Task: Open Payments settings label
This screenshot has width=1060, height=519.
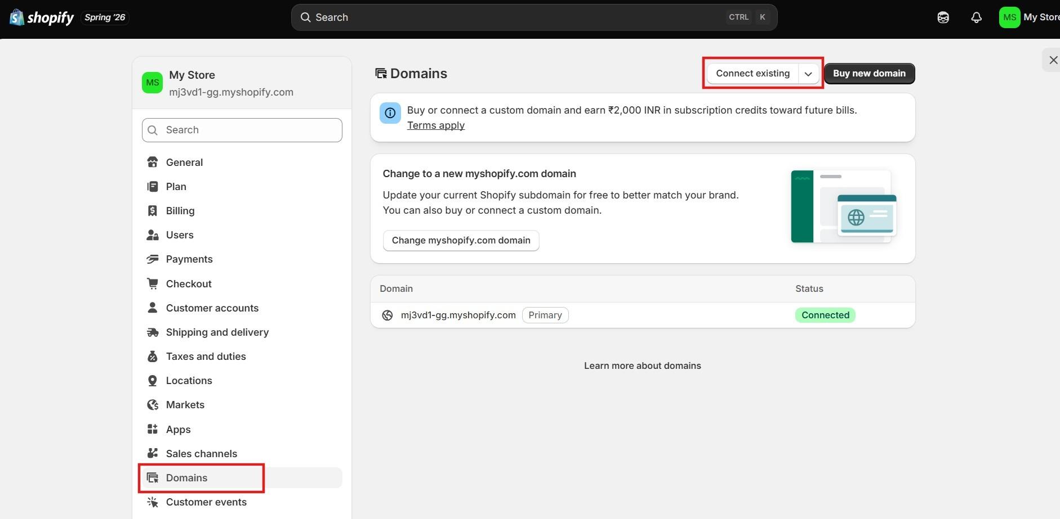Action: point(189,259)
